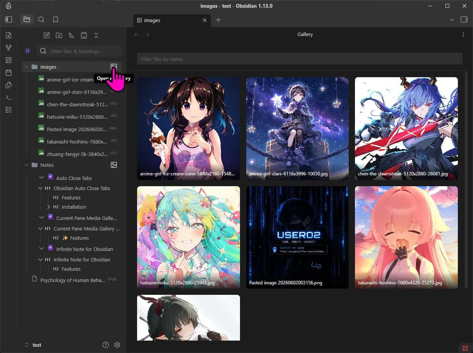This screenshot has height=353, width=473.
Task: Open takanashi-hoshino-7680x4320 gallery thumbnail
Action: pos(406,237)
